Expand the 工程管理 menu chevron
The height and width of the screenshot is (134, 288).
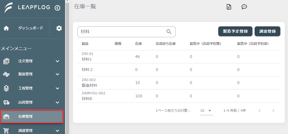pyautogui.click(x=57, y=88)
